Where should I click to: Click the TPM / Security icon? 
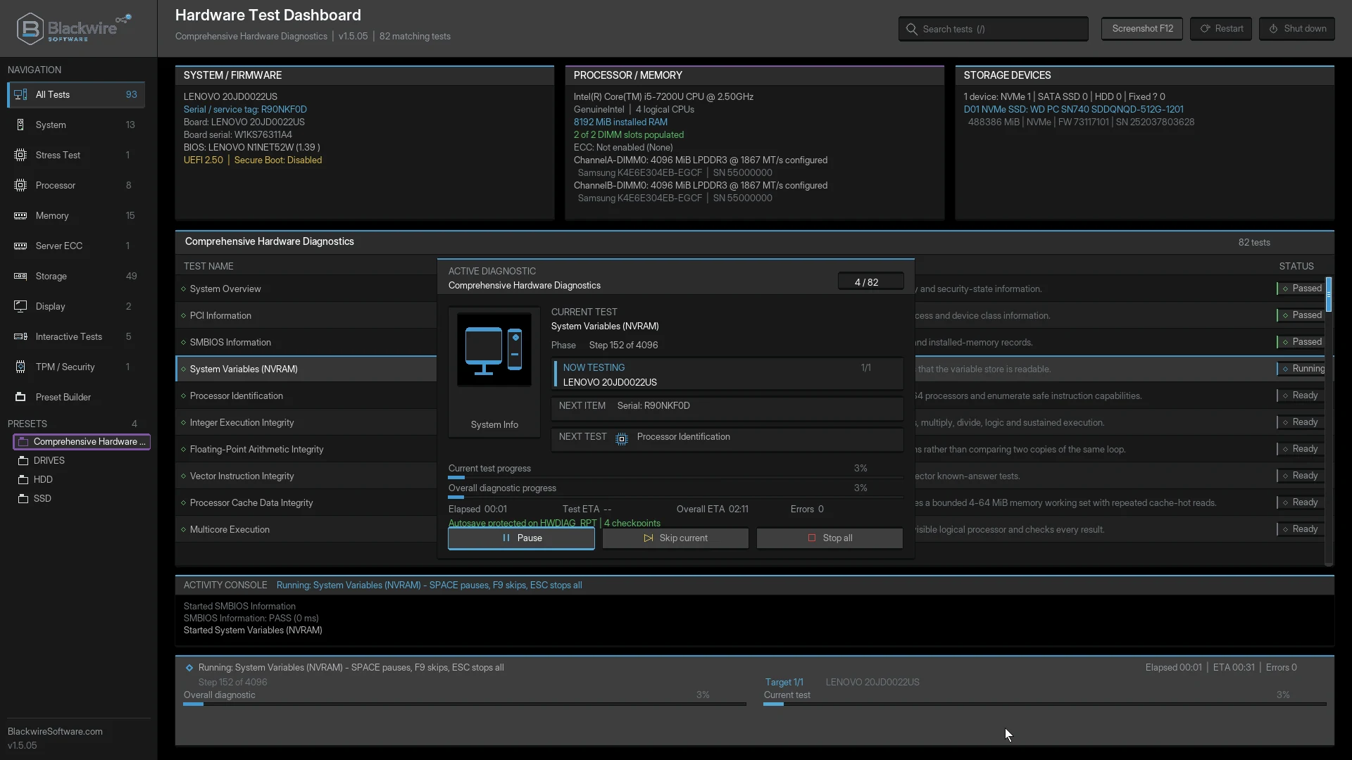pyautogui.click(x=20, y=367)
